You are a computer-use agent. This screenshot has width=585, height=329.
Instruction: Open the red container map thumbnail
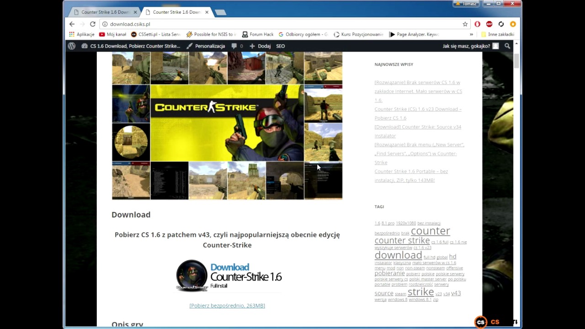pos(246,68)
